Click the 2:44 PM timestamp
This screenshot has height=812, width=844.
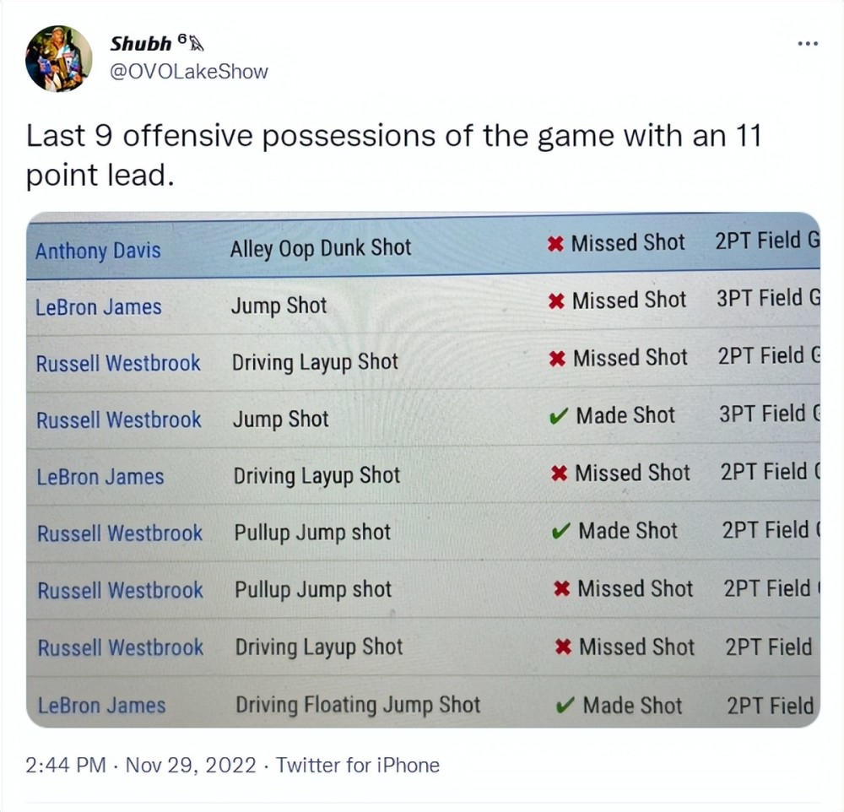pos(66,766)
